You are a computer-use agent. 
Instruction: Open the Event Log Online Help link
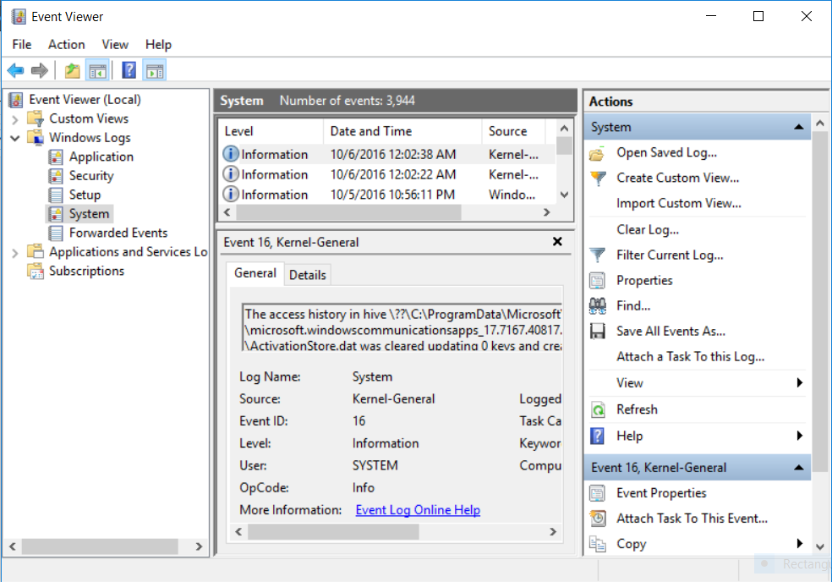coord(418,510)
